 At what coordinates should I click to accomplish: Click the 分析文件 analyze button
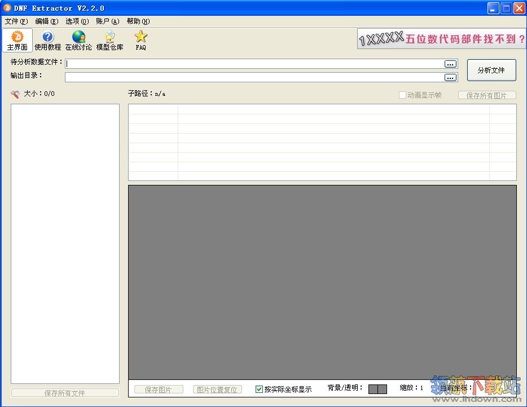point(491,70)
